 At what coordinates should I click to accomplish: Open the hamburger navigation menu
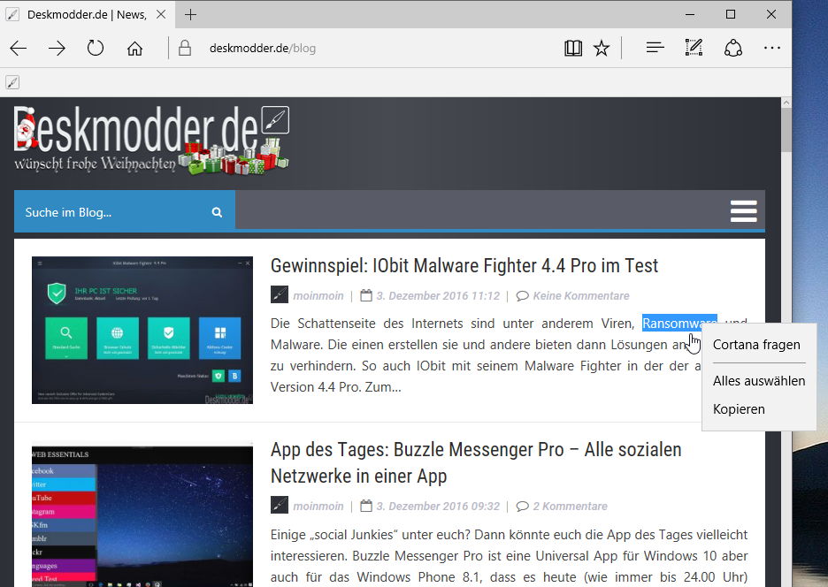click(x=743, y=211)
